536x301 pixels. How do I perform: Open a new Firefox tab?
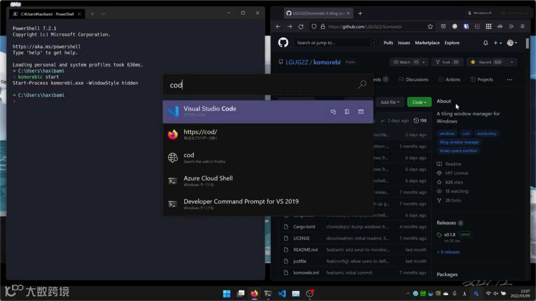360,13
